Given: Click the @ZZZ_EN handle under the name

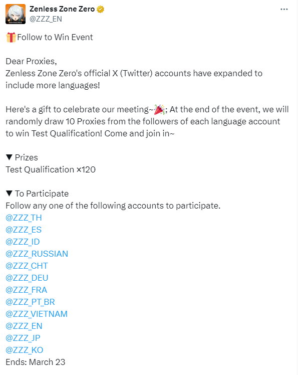Looking at the screenshot, I should tap(46, 19).
